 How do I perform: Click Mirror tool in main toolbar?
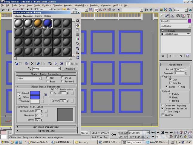[x=146, y=10]
